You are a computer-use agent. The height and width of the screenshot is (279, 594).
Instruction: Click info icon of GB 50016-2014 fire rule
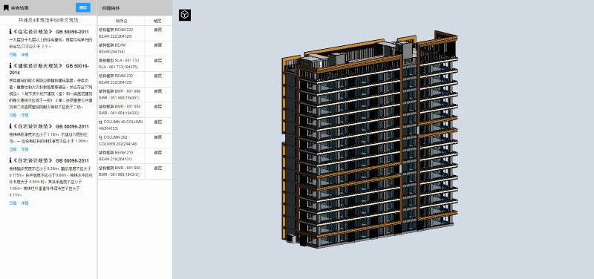coord(10,65)
